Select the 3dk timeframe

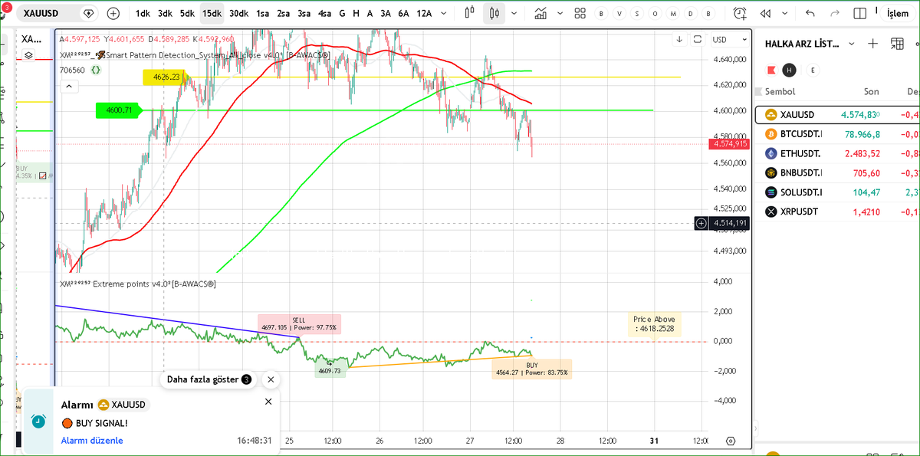tap(165, 13)
